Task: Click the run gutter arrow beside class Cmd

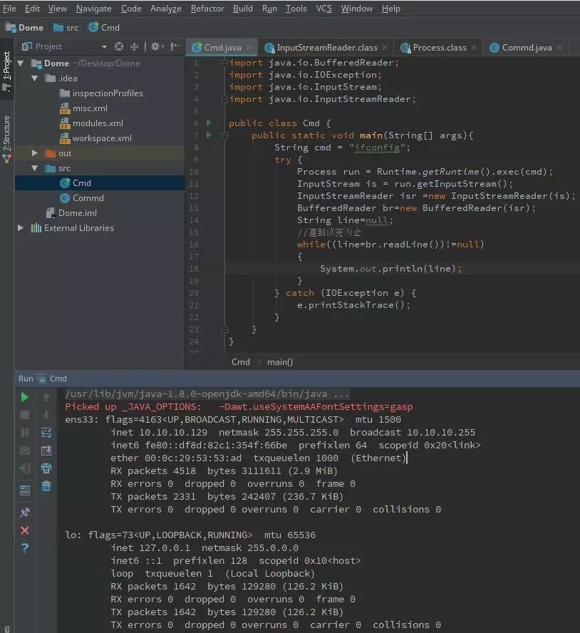Action: coord(209,123)
